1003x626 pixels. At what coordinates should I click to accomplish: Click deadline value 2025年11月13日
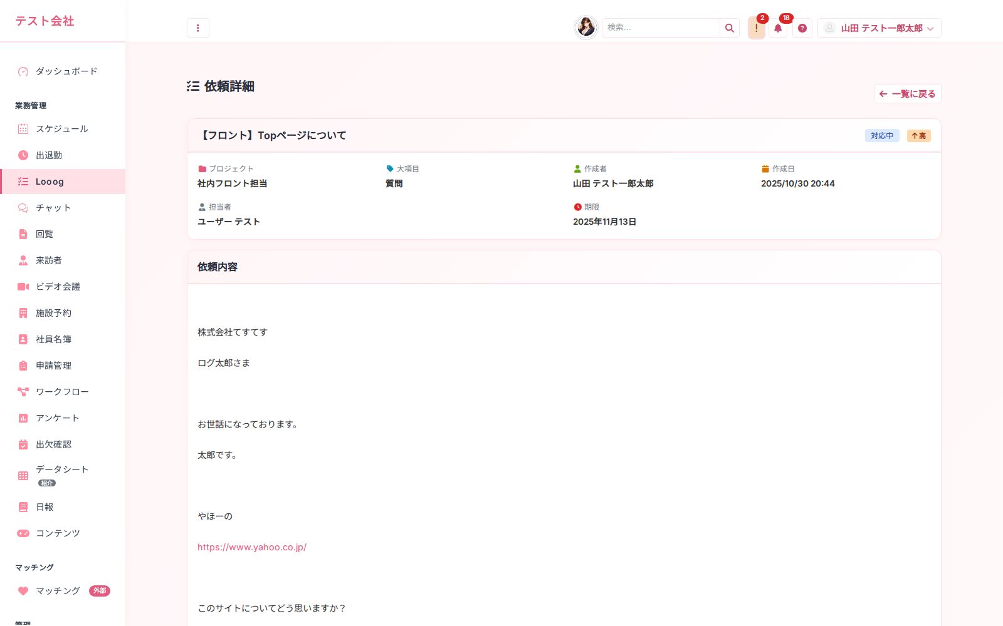pos(604,222)
